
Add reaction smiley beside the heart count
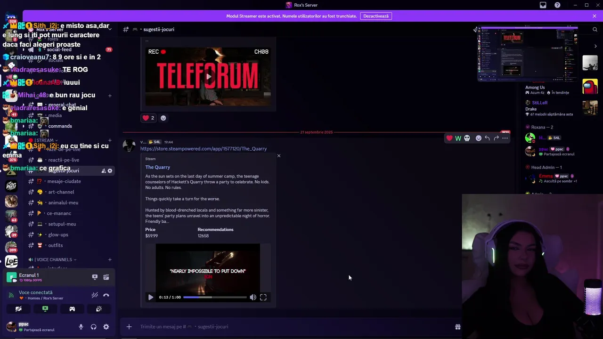[x=163, y=118]
